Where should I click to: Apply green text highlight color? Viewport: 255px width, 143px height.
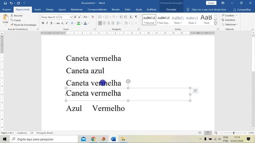78,23
